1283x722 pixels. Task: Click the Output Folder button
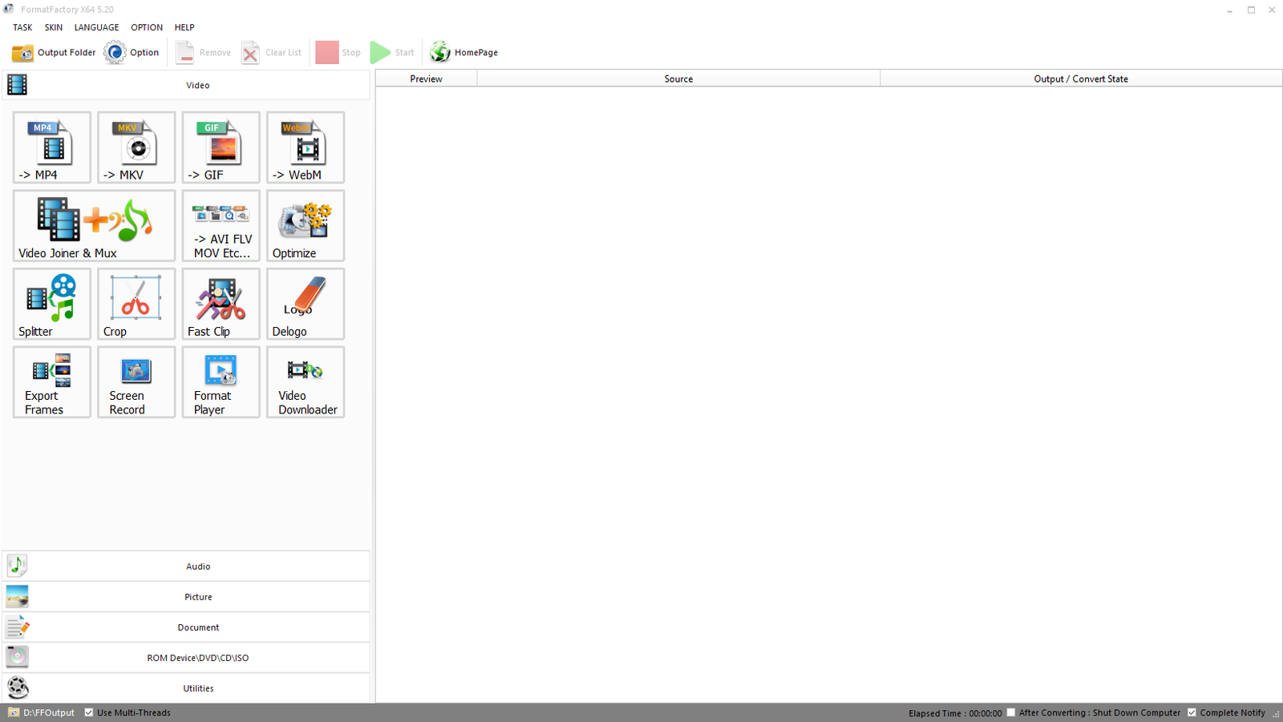[x=54, y=53]
